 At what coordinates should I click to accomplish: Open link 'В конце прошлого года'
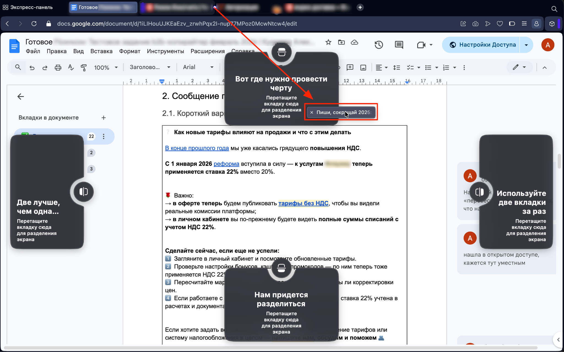click(x=197, y=148)
